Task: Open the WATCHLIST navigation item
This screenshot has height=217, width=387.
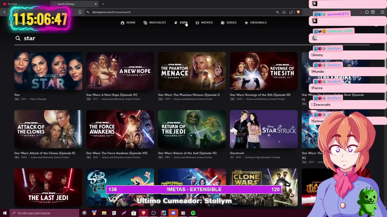Action: pos(154,23)
